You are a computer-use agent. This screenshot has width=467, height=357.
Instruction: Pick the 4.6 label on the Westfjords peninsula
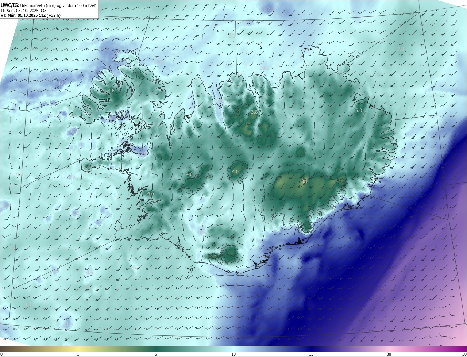click(x=112, y=91)
